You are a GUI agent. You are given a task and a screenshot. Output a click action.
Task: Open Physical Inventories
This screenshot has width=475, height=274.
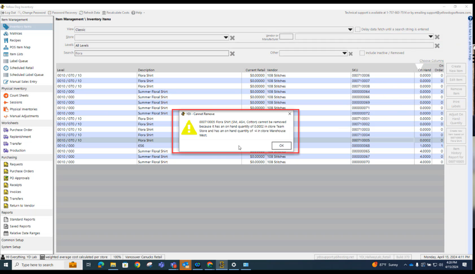point(23,109)
